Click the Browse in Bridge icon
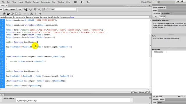This screenshot has height=104, width=186. pos(8,14)
